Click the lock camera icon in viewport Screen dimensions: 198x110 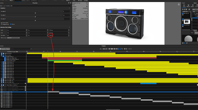[179, 4]
